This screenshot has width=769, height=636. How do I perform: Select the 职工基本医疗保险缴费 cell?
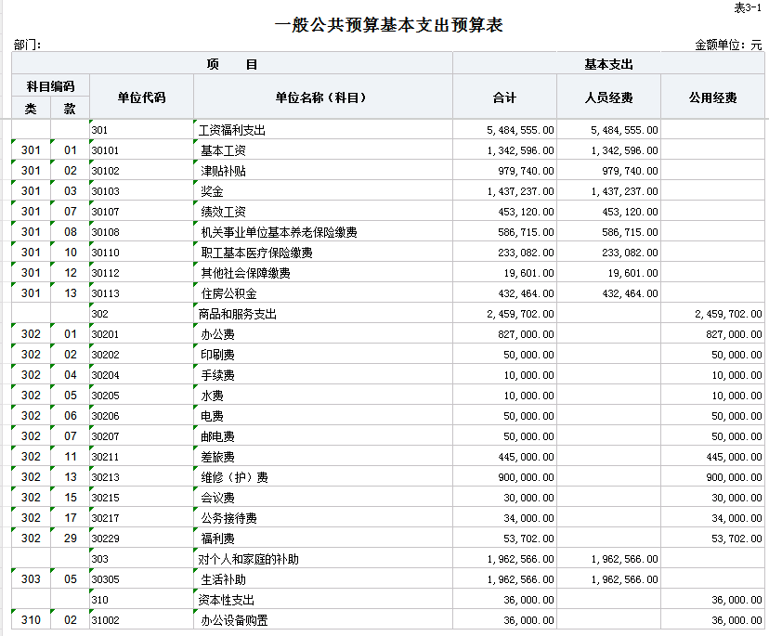[322, 253]
